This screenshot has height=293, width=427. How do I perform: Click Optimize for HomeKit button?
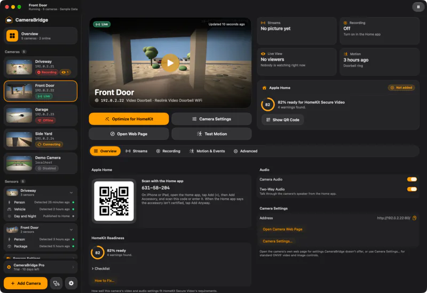pos(129,119)
